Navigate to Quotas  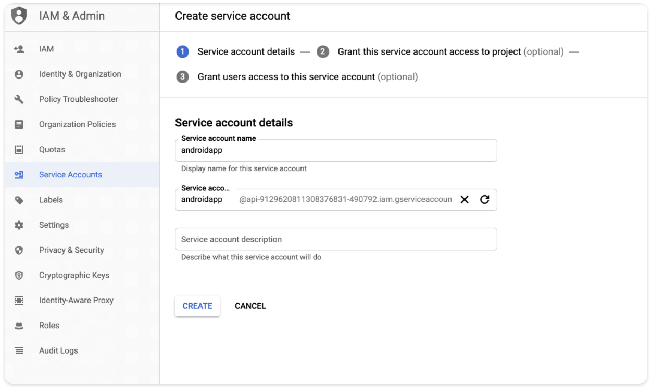pyautogui.click(x=82, y=150)
